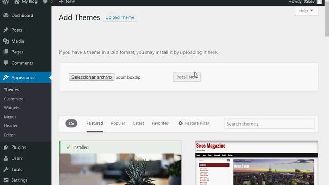
Task: Click the Feature Filter gear icon
Action: click(180, 123)
